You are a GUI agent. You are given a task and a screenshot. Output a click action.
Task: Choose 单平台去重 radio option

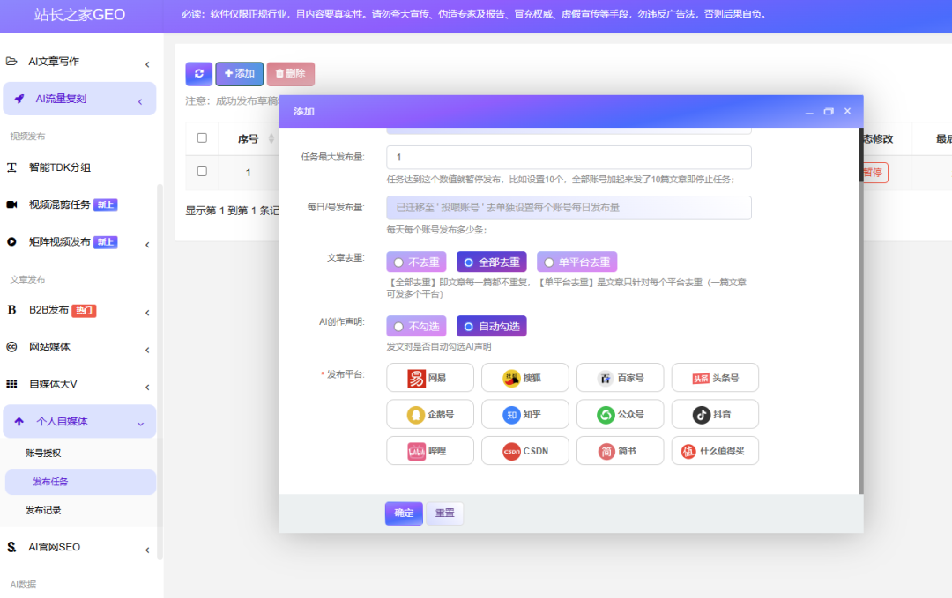pyautogui.click(x=576, y=262)
